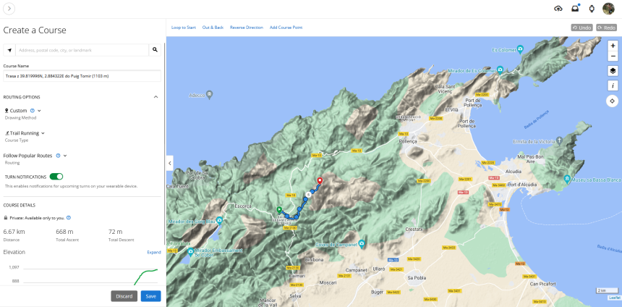Expand the left navigation sidebar

[9, 9]
